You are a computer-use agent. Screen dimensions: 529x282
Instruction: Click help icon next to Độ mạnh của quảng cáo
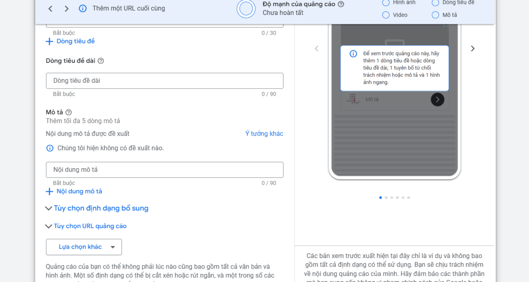341,4
